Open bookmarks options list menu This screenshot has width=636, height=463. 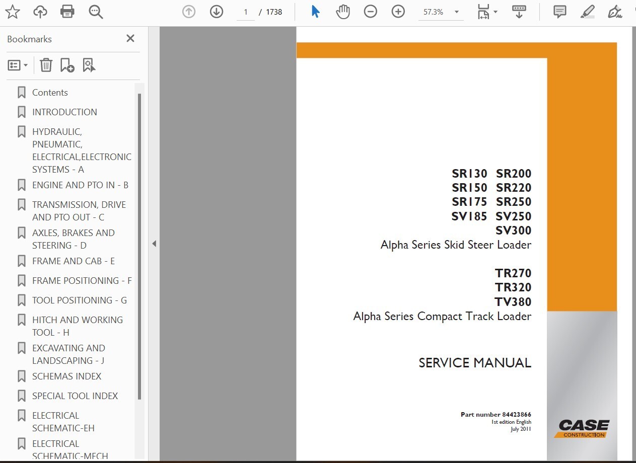click(18, 65)
